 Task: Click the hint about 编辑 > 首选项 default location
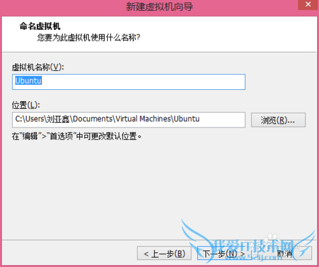click(77, 136)
